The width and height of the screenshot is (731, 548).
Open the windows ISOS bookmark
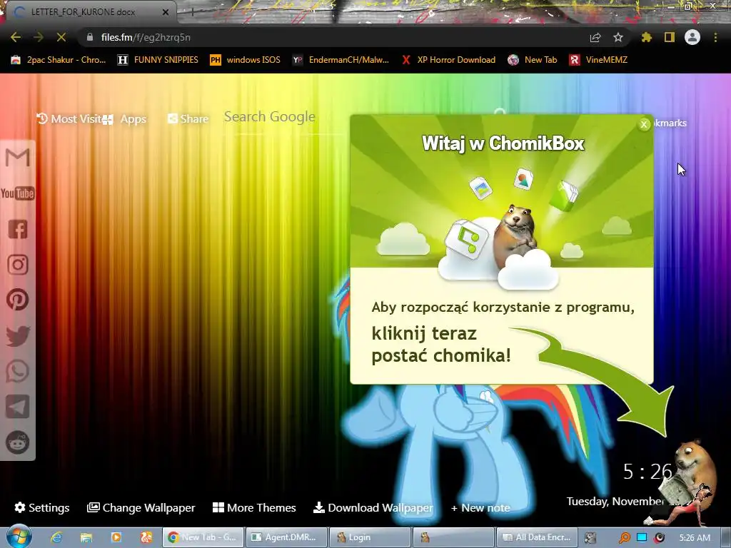click(x=246, y=60)
